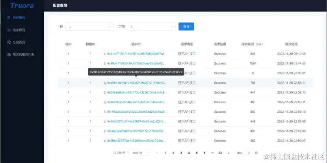Click the timestamp 2022-11-30 09:10:49

291,54
